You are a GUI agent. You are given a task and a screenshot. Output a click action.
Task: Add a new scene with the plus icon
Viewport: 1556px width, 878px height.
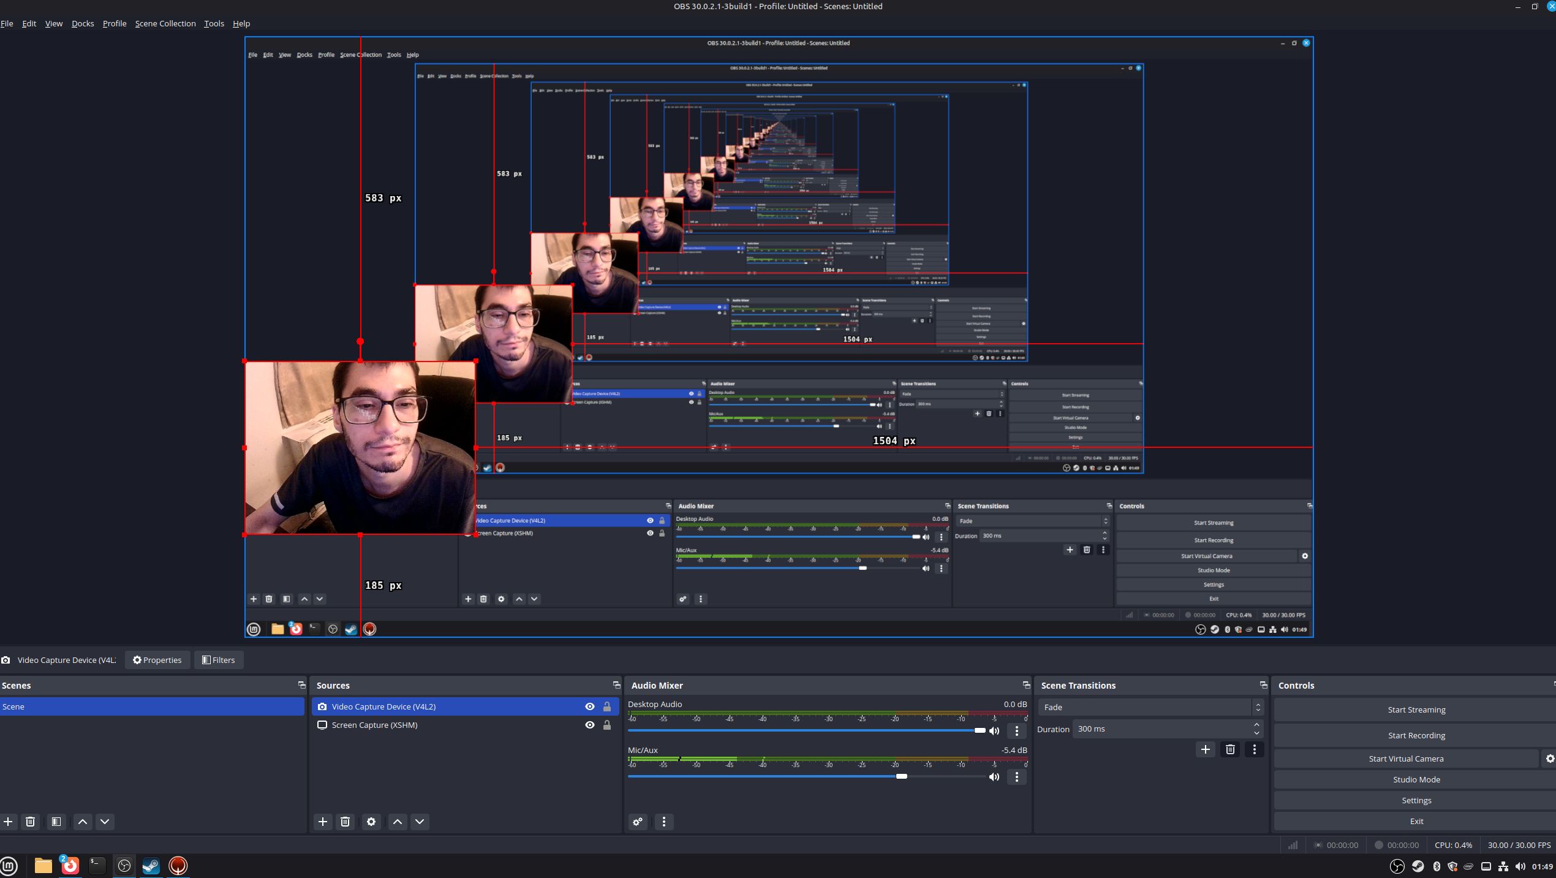[x=8, y=822]
